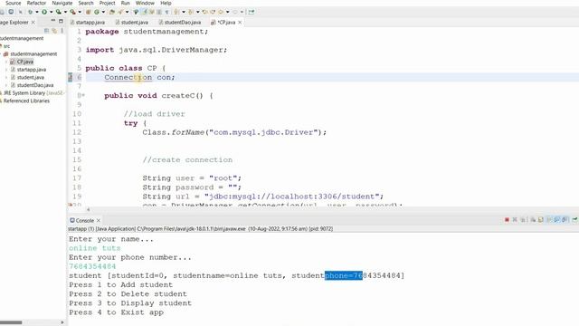579x326 pixels.
Task: Switch to the studentDao.java editor tab
Action: click(x=180, y=22)
